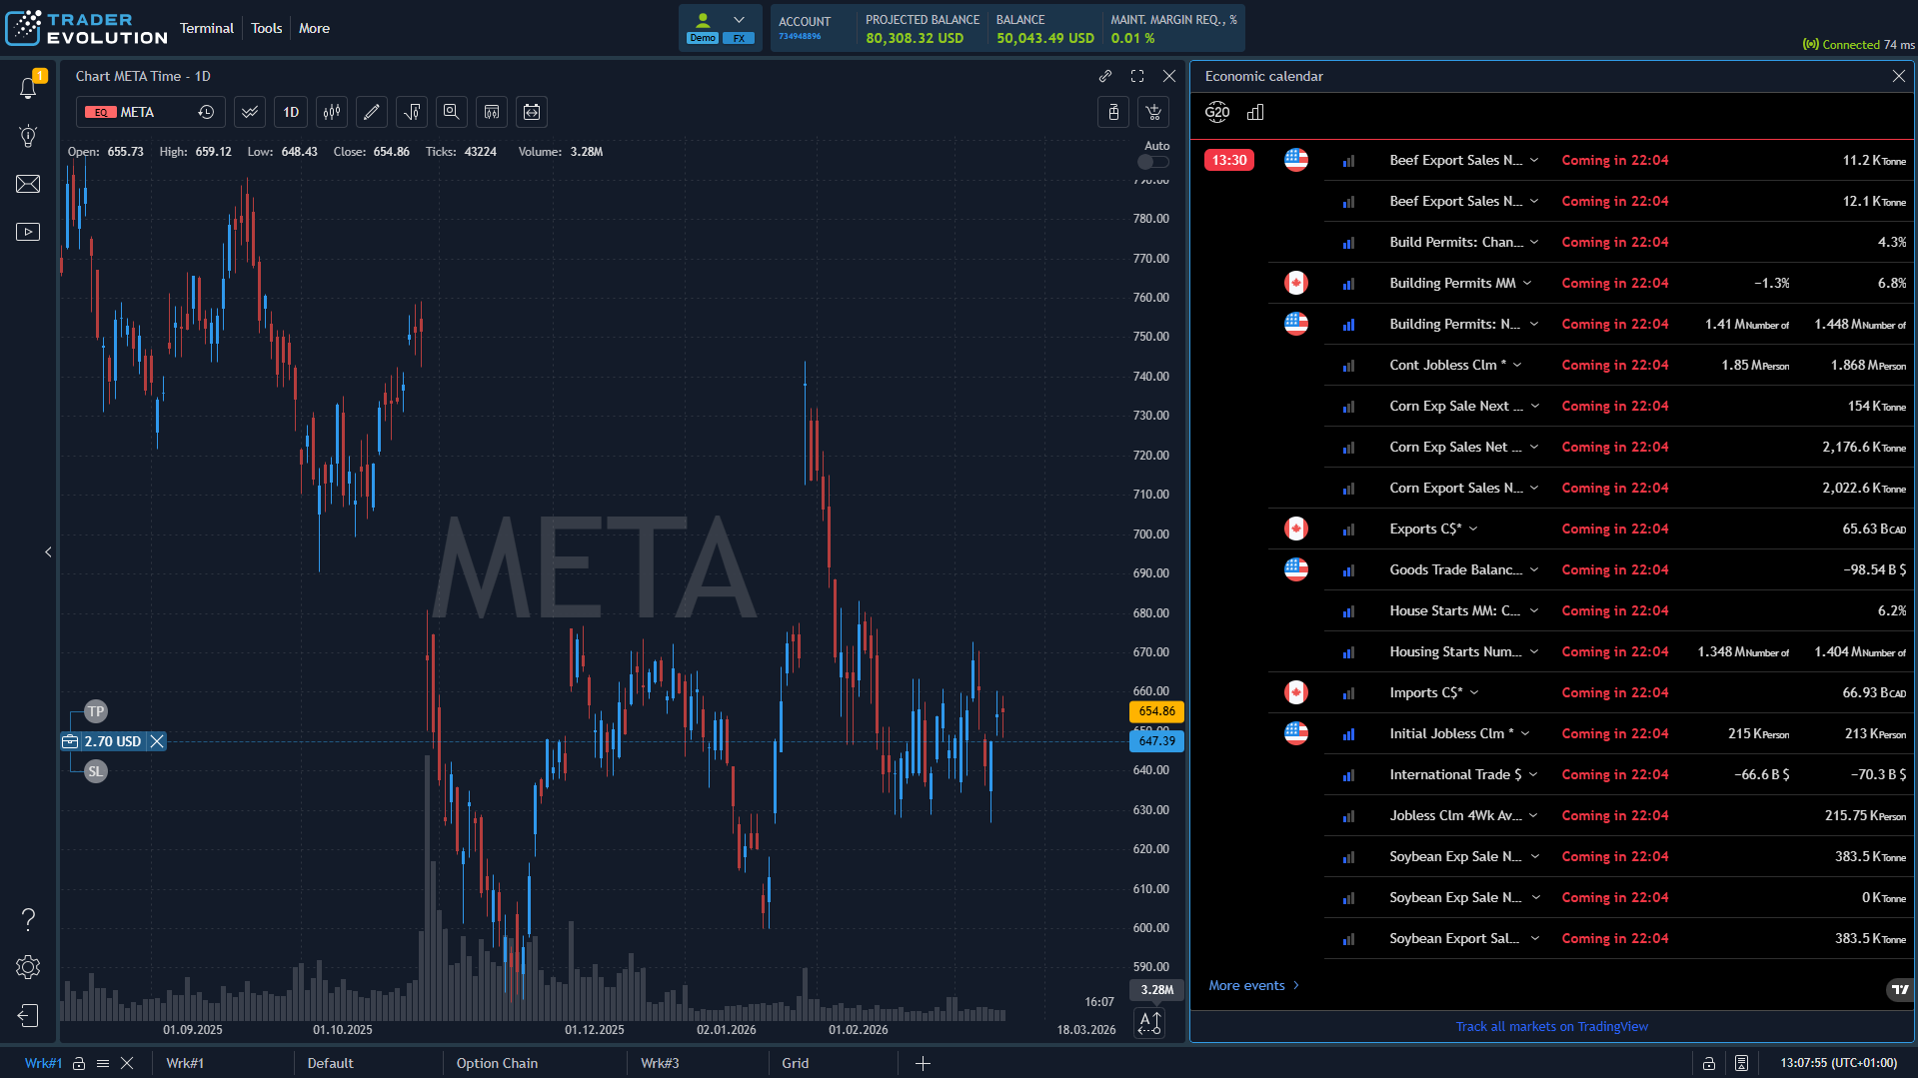Select the double-chevron overlays icon on chart toolbar

click(249, 112)
